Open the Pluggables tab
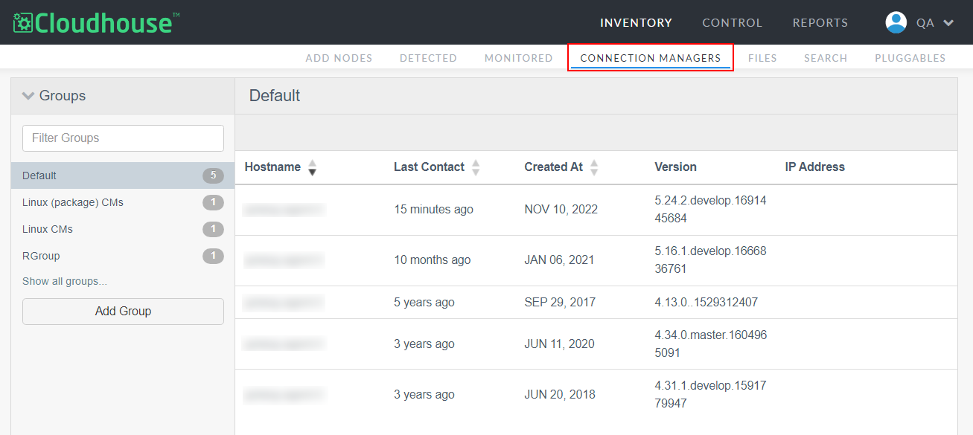The width and height of the screenshot is (973, 435). pyautogui.click(x=910, y=58)
